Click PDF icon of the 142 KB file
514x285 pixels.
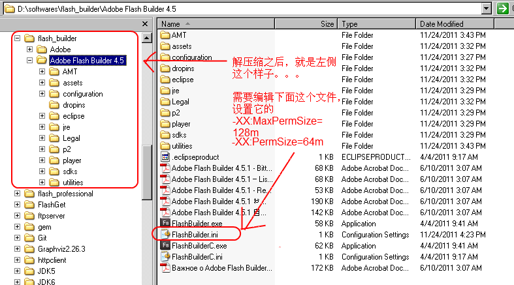(x=165, y=213)
